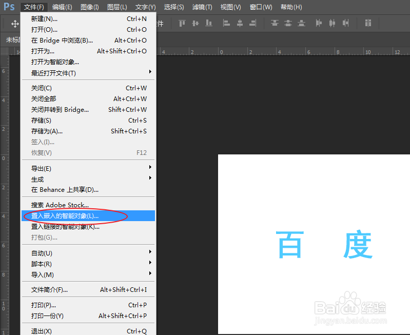410x335 pixels.
Task: Distribute top edges icon
Action: click(x=275, y=23)
